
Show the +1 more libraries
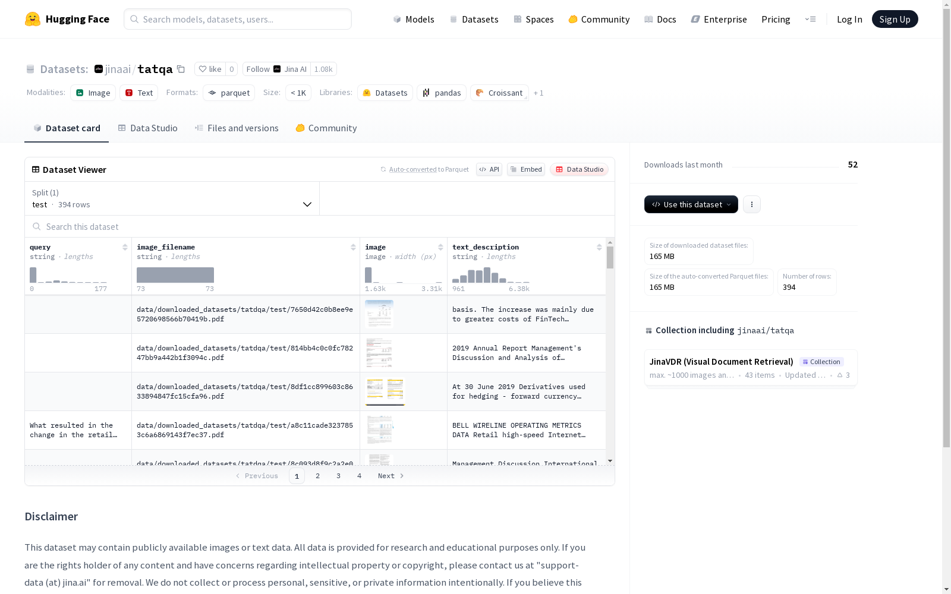[x=539, y=93]
